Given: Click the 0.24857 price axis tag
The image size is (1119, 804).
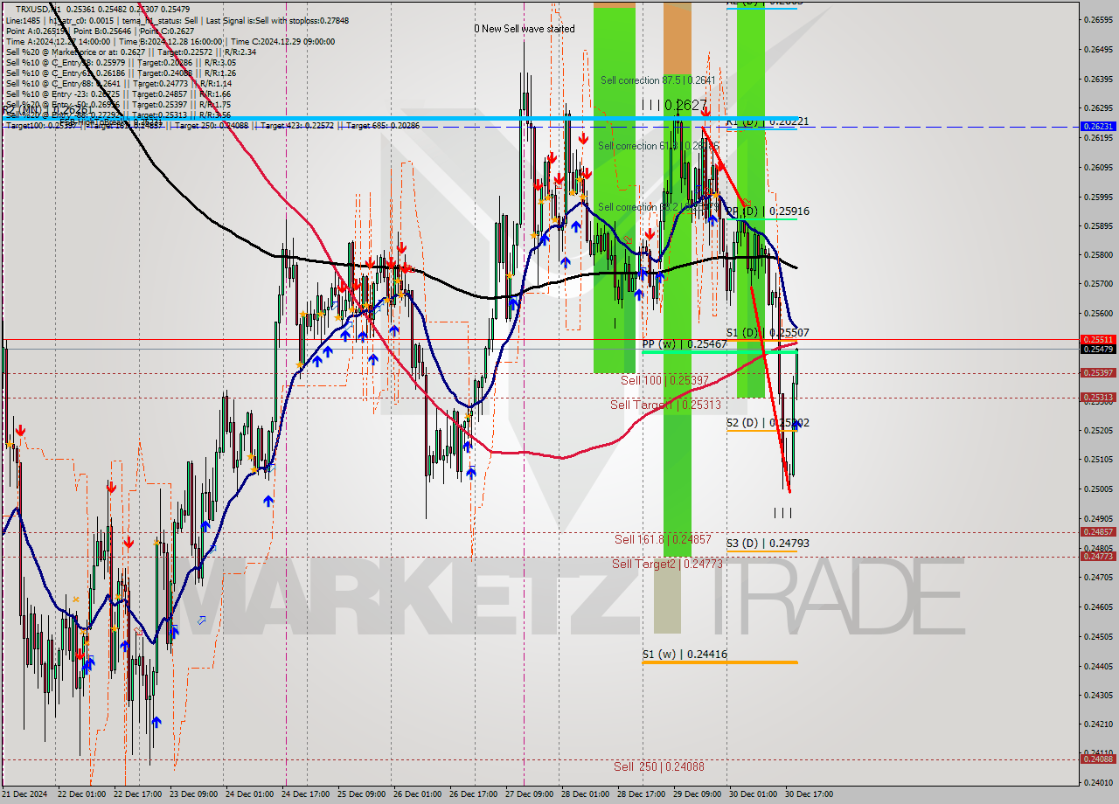Looking at the screenshot, I should click(1098, 531).
